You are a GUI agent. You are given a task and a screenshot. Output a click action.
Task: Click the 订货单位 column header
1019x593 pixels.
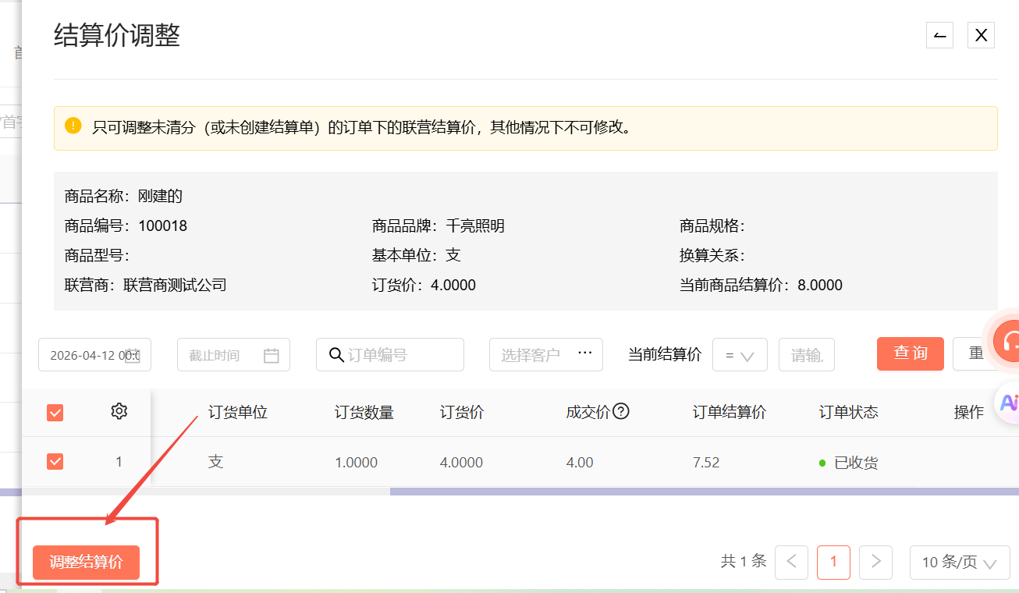(x=238, y=412)
